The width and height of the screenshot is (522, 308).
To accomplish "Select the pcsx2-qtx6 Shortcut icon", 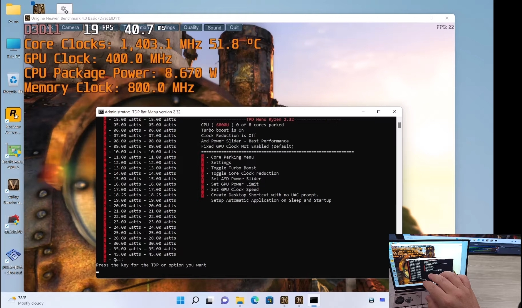I will 13,261.
